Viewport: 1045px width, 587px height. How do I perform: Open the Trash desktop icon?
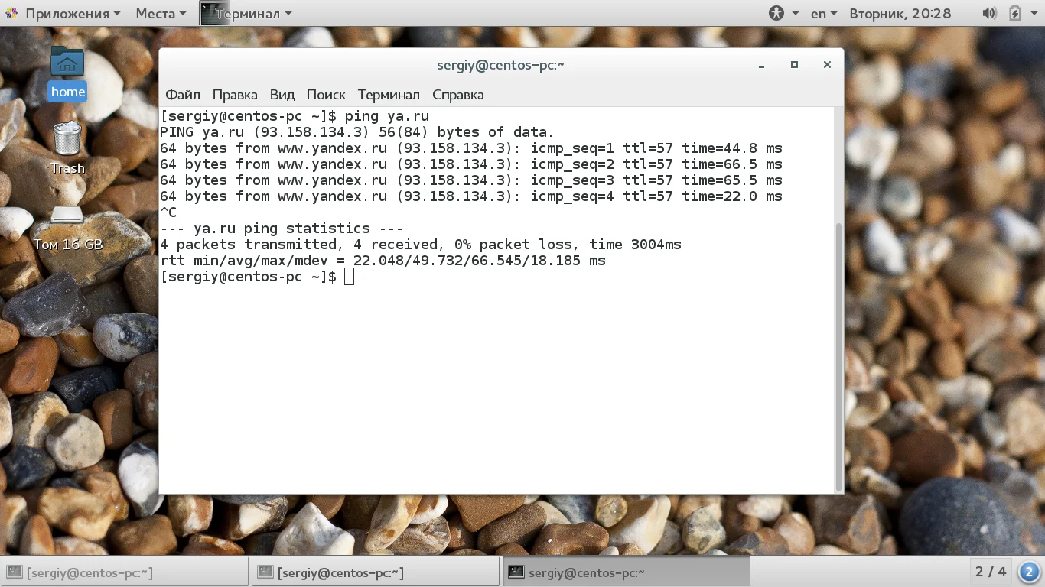[x=67, y=148]
